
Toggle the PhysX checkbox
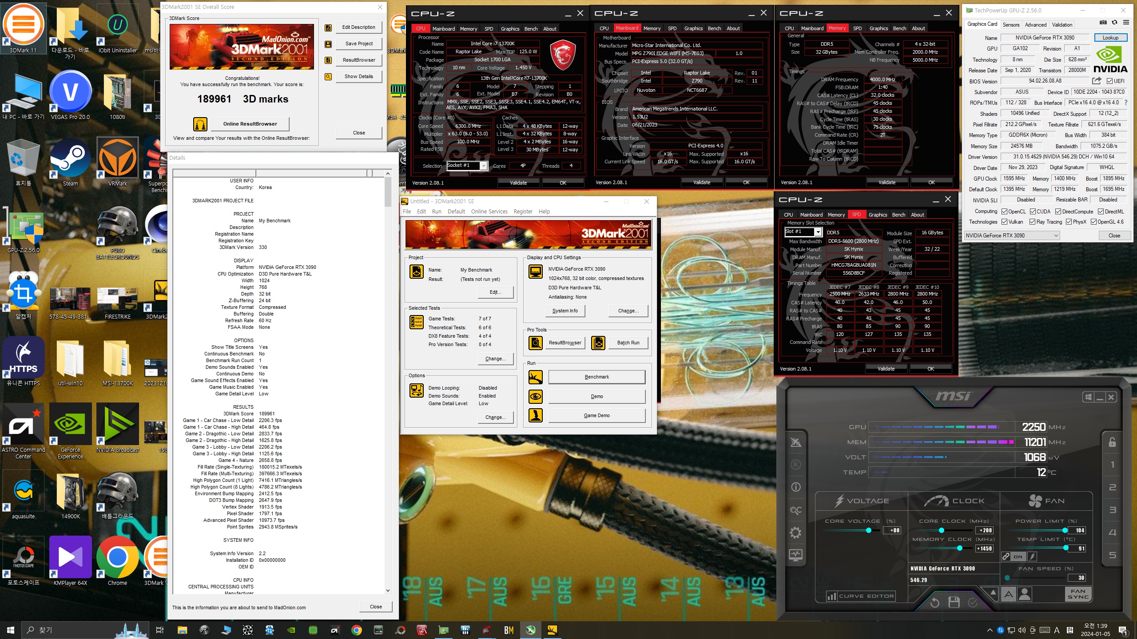click(1069, 222)
